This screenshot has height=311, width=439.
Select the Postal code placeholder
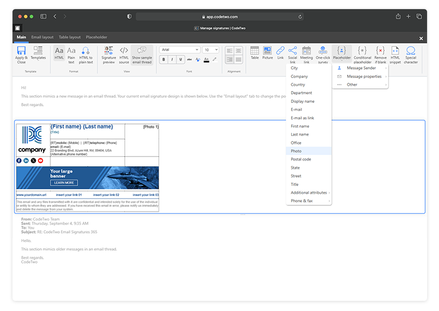click(309, 159)
